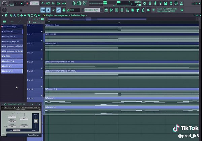Open the playlist options menu arrow
This screenshot has width=202, height=141.
click(3, 16)
